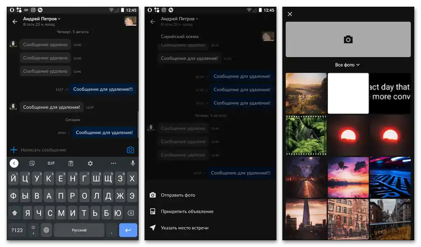Open hamster listing thumbnail in left chat header
Image resolution: width=421 pixels, height=247 pixels.
(130, 21)
